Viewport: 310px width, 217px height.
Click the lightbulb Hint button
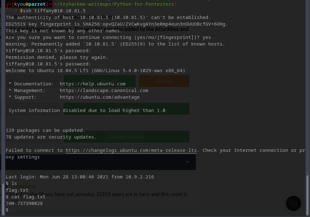[164, 81]
